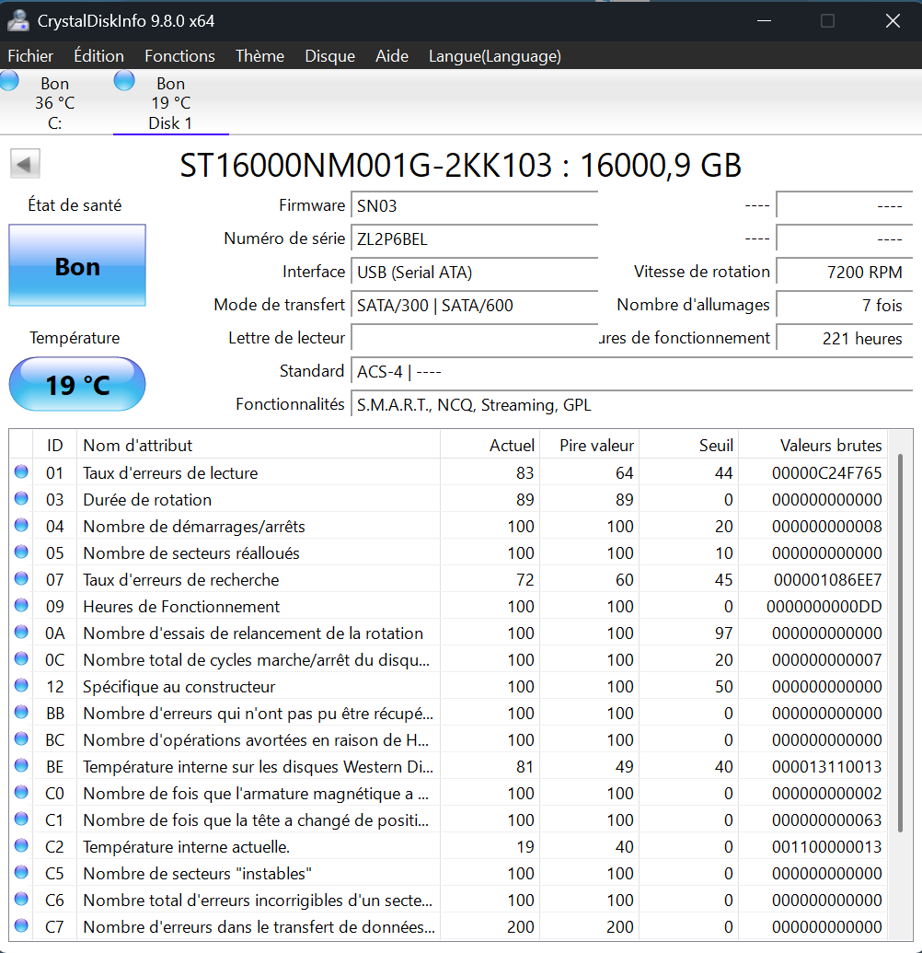Image resolution: width=922 pixels, height=953 pixels.
Task: Click the previous disk arrow button
Action: click(25, 164)
